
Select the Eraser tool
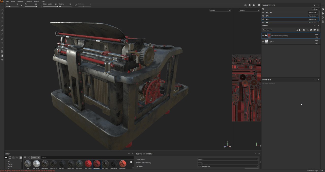[x=2, y=13]
